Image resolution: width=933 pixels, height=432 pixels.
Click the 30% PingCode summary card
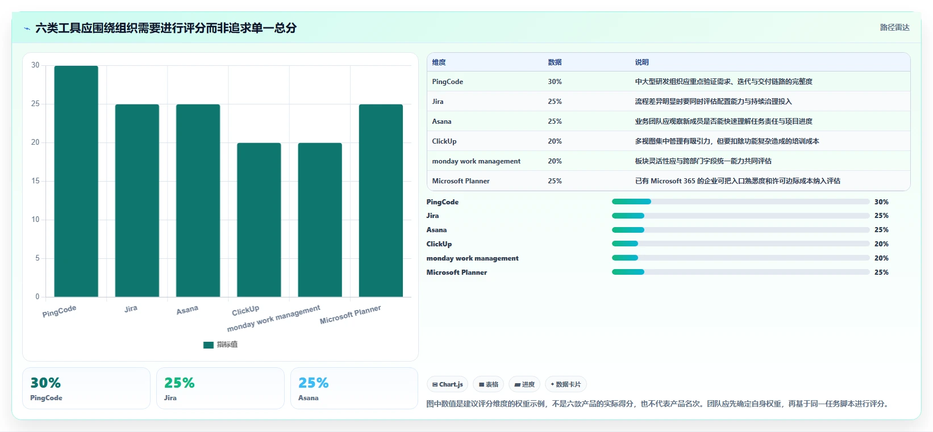[x=86, y=388]
